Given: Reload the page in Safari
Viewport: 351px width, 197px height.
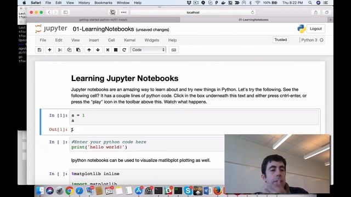Looking at the screenshot, I should [252, 12].
